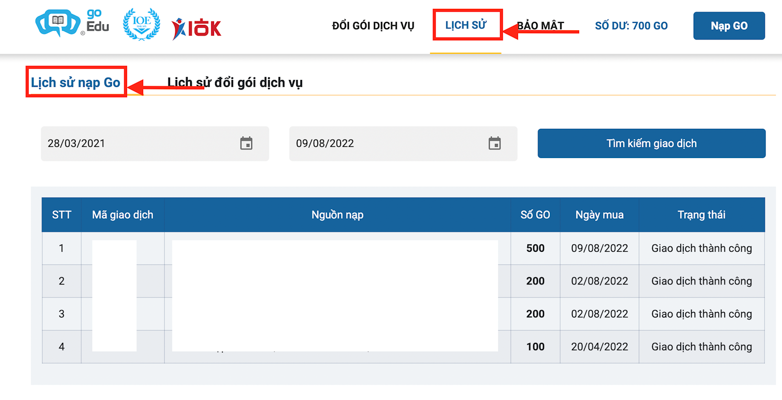Open calendar picker for start date 28/03/2021
This screenshot has width=782, height=400.
click(246, 143)
